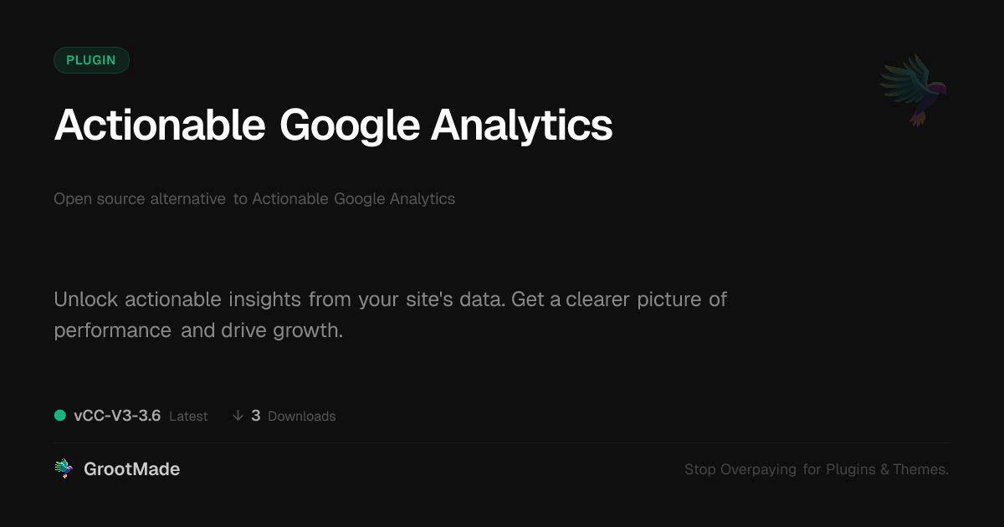
Task: Select the green PLUGIN badge
Action: pos(91,60)
